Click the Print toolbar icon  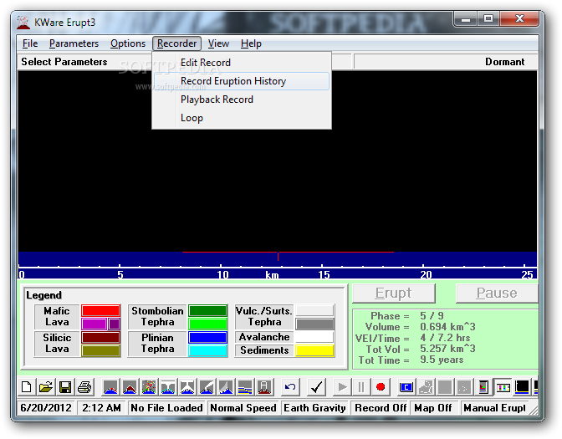tap(84, 387)
